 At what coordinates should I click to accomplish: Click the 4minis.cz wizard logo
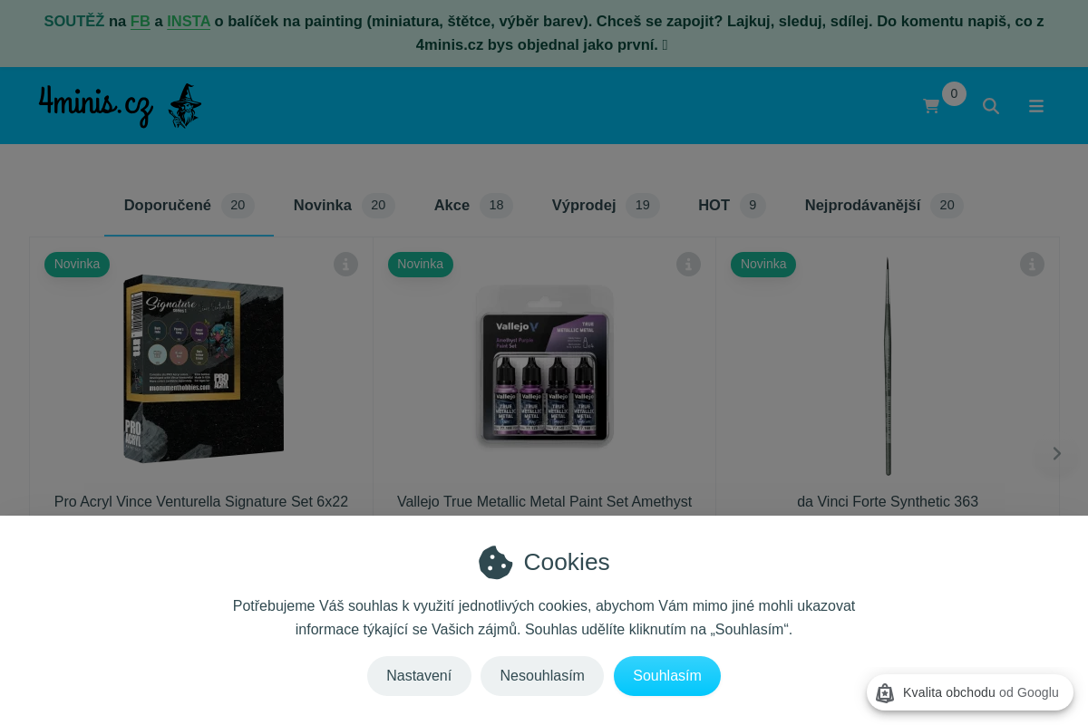[120, 106]
